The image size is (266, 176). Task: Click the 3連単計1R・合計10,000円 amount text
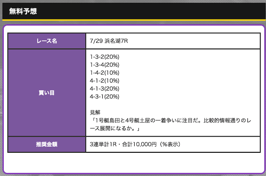tap(135, 144)
